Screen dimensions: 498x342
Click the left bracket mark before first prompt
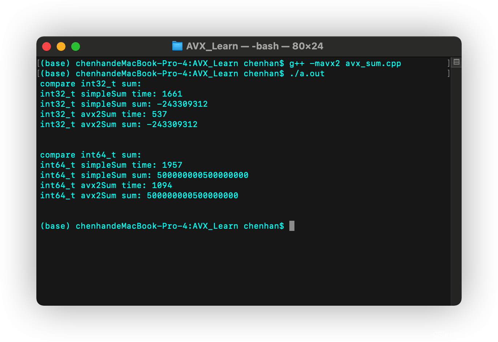click(x=39, y=63)
